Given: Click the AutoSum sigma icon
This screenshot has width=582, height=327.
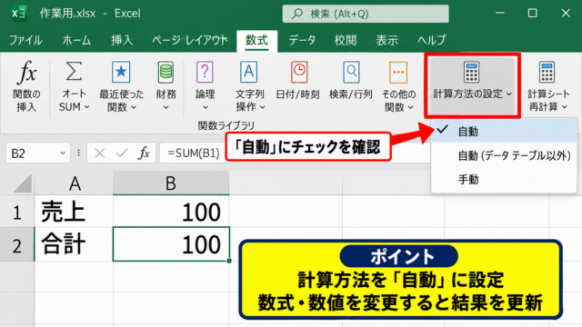Looking at the screenshot, I should (74, 72).
